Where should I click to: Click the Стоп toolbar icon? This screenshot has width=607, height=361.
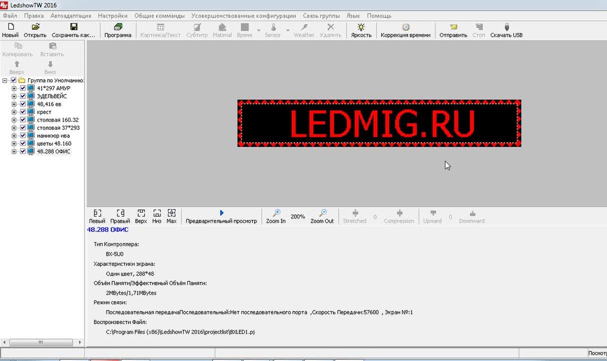[479, 27]
